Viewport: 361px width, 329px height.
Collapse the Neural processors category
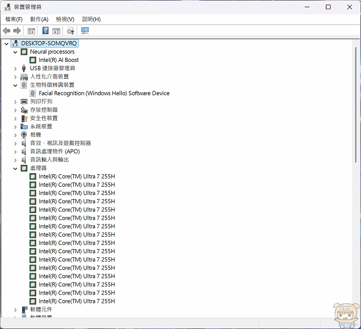point(15,52)
